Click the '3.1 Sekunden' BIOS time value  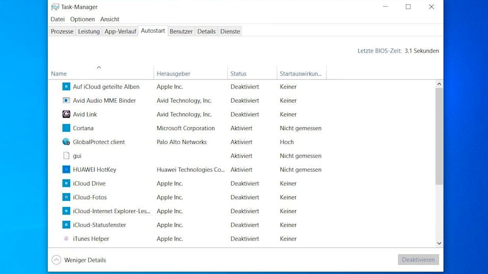coord(422,51)
